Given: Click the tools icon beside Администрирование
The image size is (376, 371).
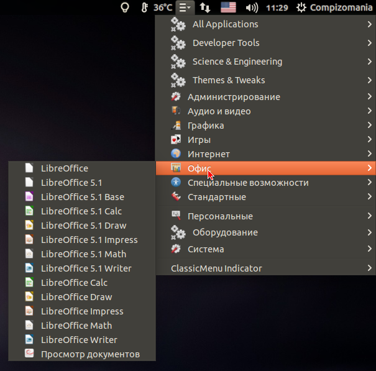Looking at the screenshot, I should (176, 97).
